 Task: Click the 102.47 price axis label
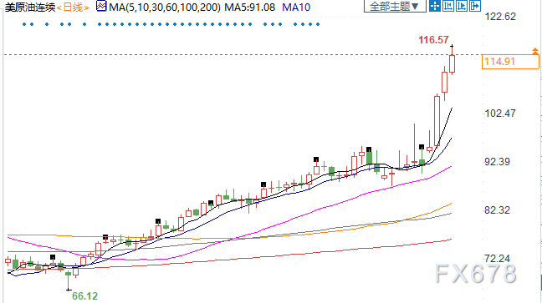[500, 114]
